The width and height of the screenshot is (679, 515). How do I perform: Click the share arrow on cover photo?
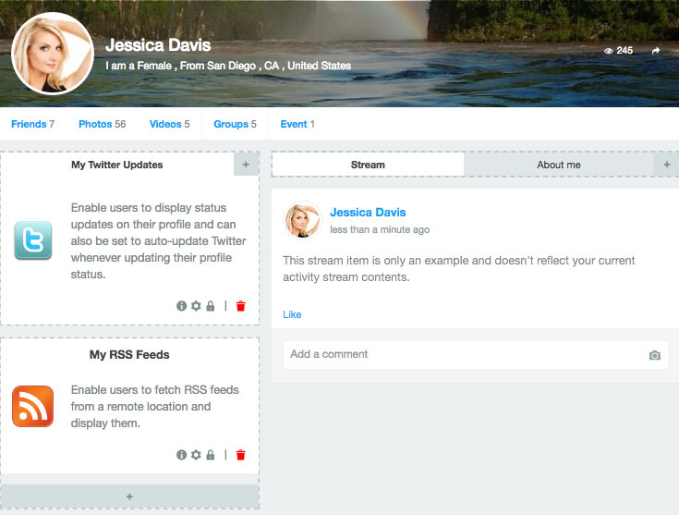[x=656, y=51]
